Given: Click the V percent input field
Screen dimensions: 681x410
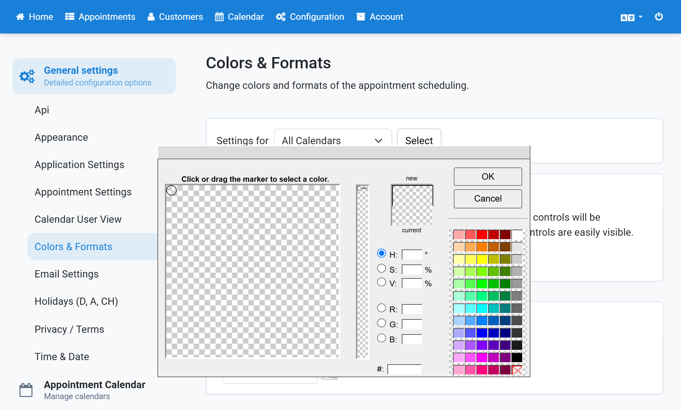Looking at the screenshot, I should 412,283.
